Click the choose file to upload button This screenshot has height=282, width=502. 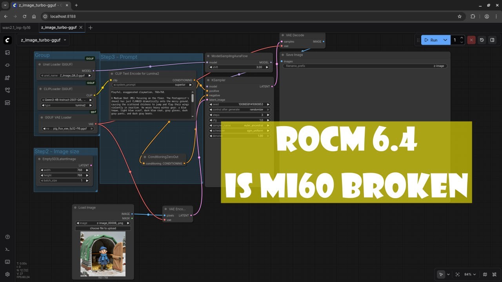[x=103, y=228]
